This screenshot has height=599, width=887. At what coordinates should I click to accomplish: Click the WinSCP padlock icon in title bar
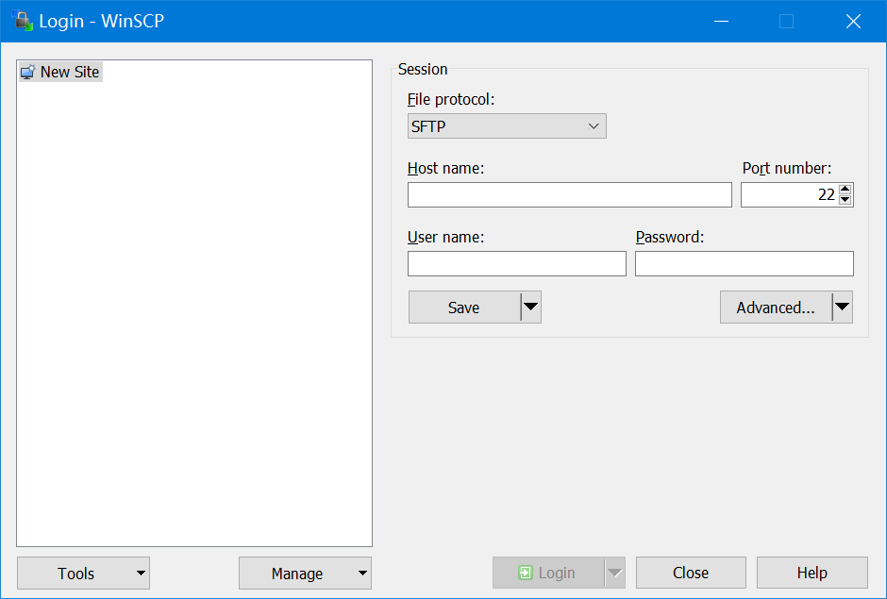(22, 21)
